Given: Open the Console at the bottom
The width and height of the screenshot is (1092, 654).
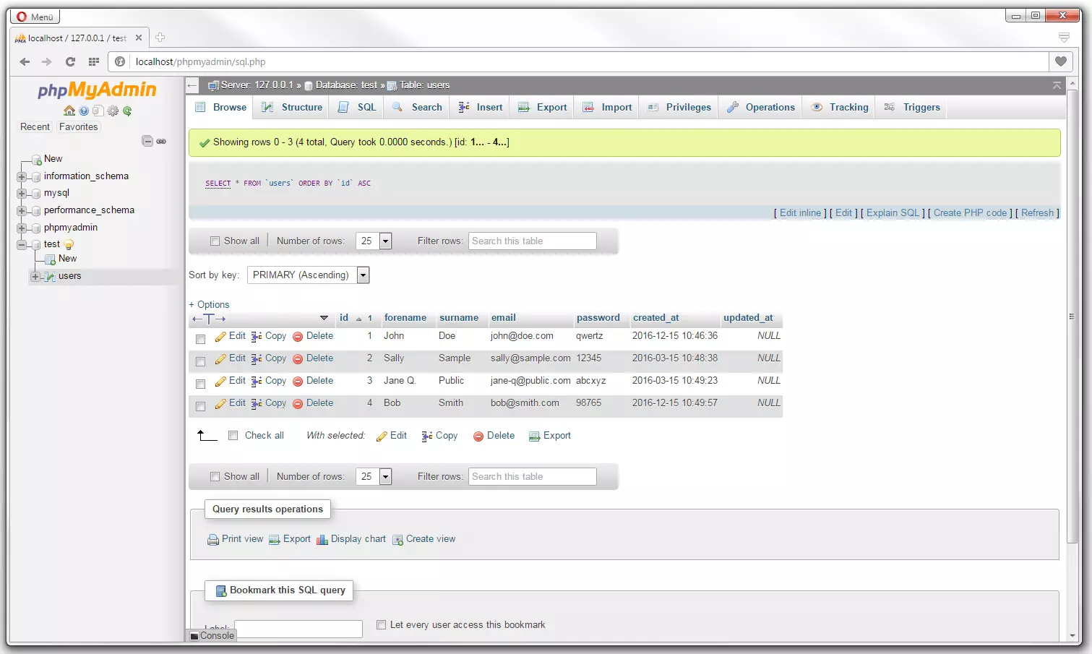Looking at the screenshot, I should click(211, 635).
